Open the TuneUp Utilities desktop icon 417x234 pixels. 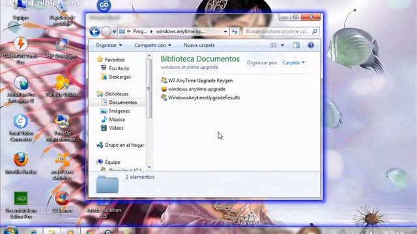coord(62,86)
